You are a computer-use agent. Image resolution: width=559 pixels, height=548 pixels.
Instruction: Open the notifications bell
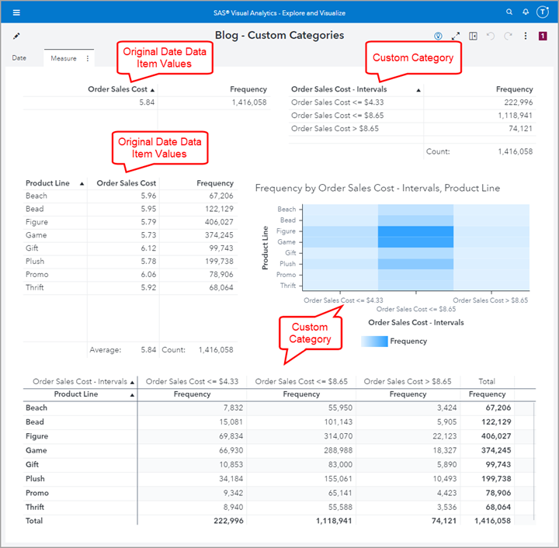pos(526,12)
